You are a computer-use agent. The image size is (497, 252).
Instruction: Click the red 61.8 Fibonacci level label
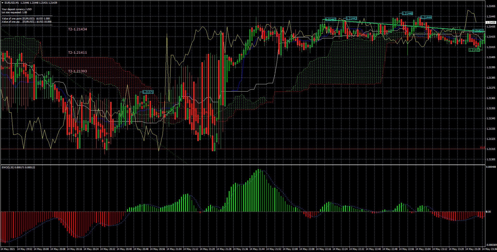(x=482, y=147)
